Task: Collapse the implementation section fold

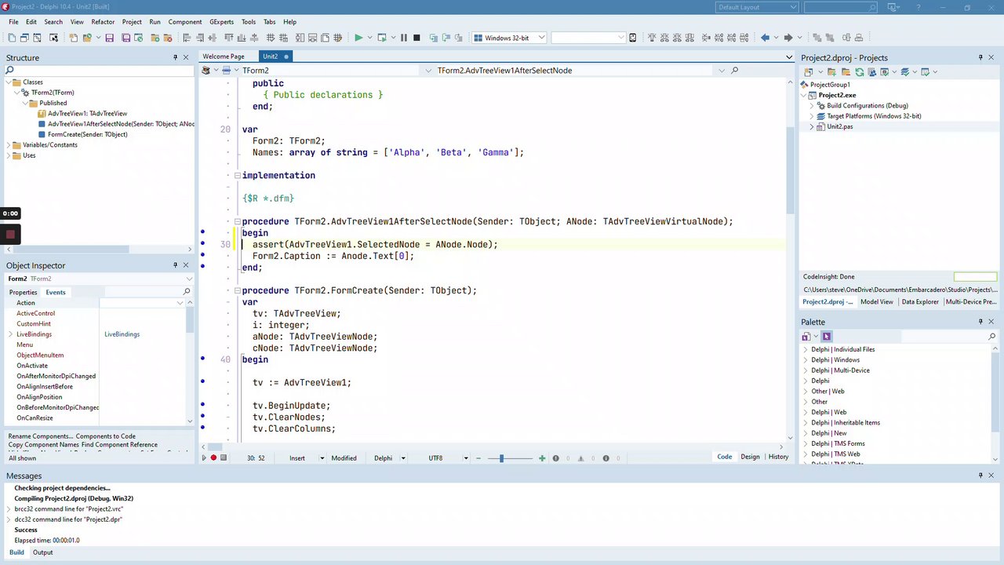Action: [237, 175]
